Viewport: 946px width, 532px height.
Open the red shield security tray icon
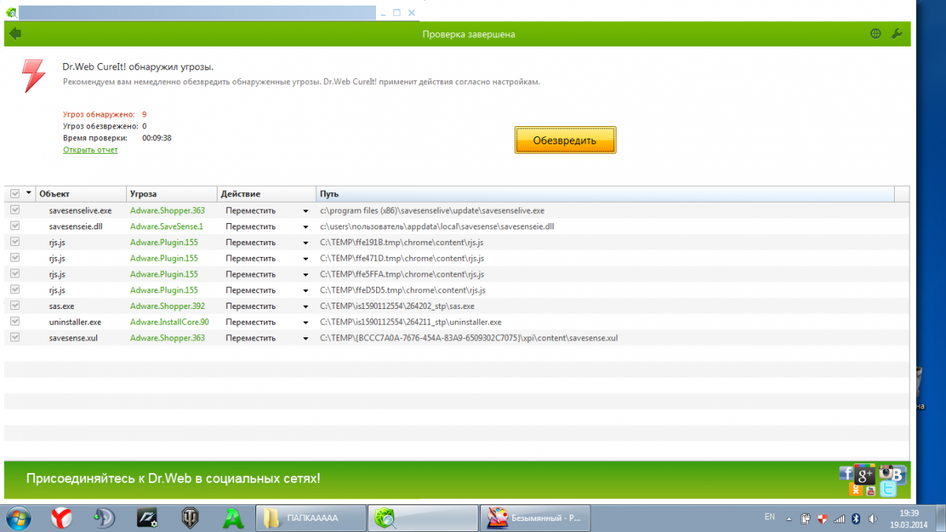(x=822, y=519)
